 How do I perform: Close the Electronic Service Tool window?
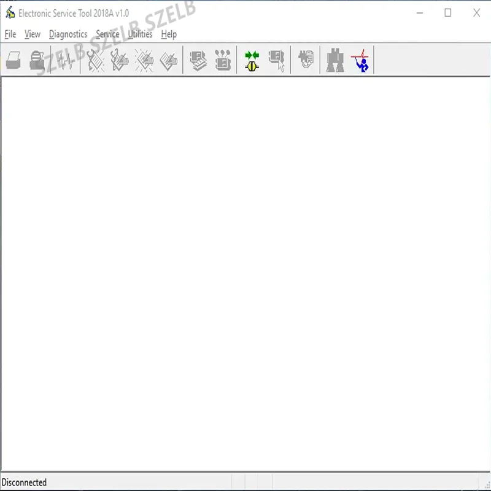pyautogui.click(x=476, y=13)
